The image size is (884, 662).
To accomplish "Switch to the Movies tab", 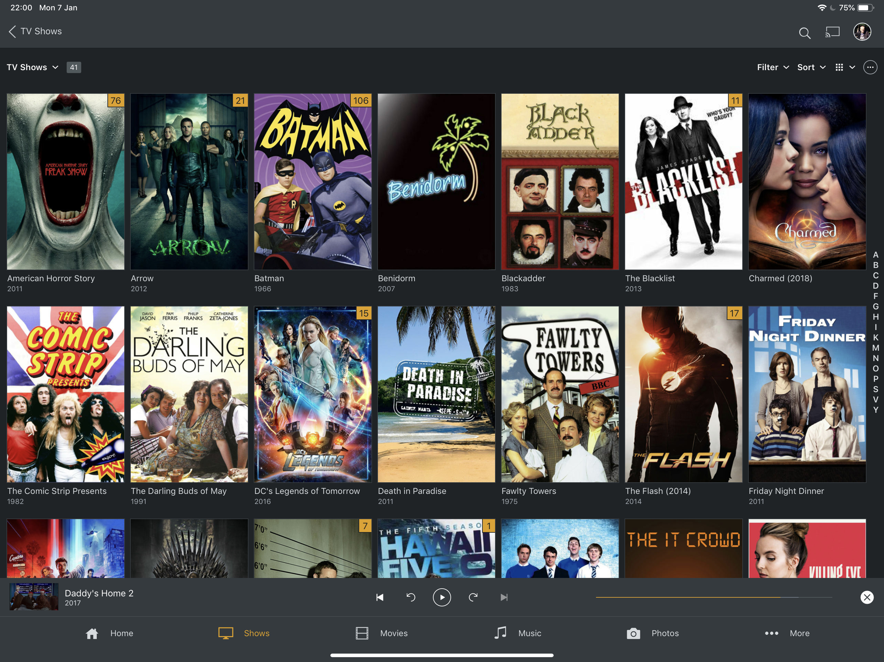I will [x=382, y=633].
